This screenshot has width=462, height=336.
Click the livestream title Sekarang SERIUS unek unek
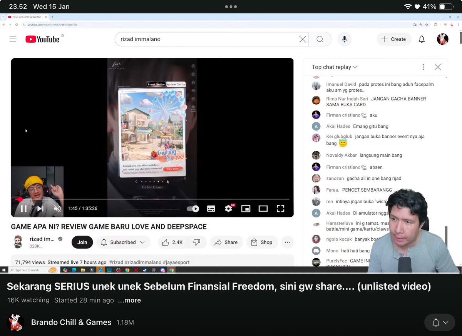tap(219, 286)
